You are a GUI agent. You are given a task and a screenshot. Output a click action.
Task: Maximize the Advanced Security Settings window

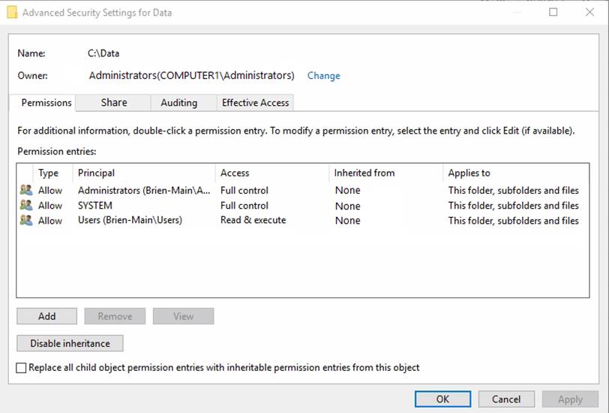click(x=553, y=13)
